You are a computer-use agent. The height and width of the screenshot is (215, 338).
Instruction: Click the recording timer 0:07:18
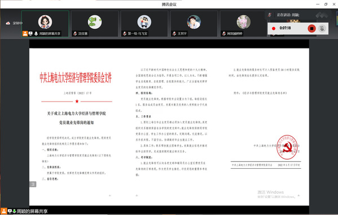(285, 28)
